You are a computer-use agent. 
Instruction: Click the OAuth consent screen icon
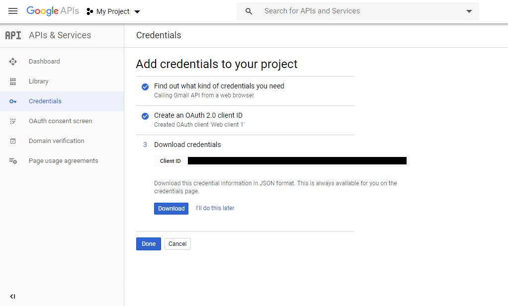click(13, 121)
